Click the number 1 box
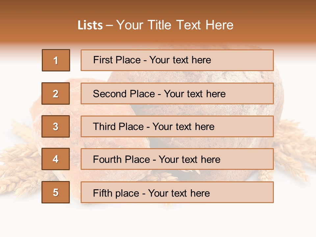 coord(56,60)
